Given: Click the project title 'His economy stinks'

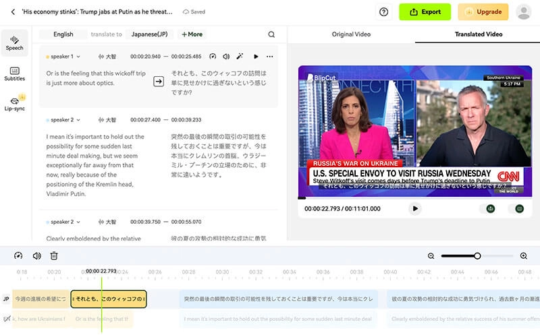Looking at the screenshot, I should click(97, 11).
